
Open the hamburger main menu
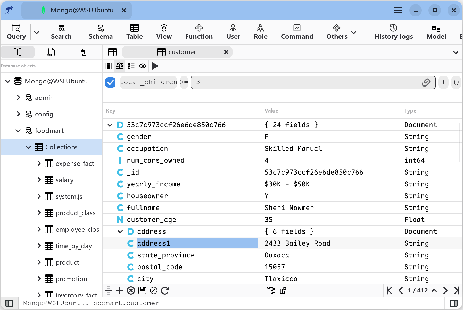(x=398, y=10)
